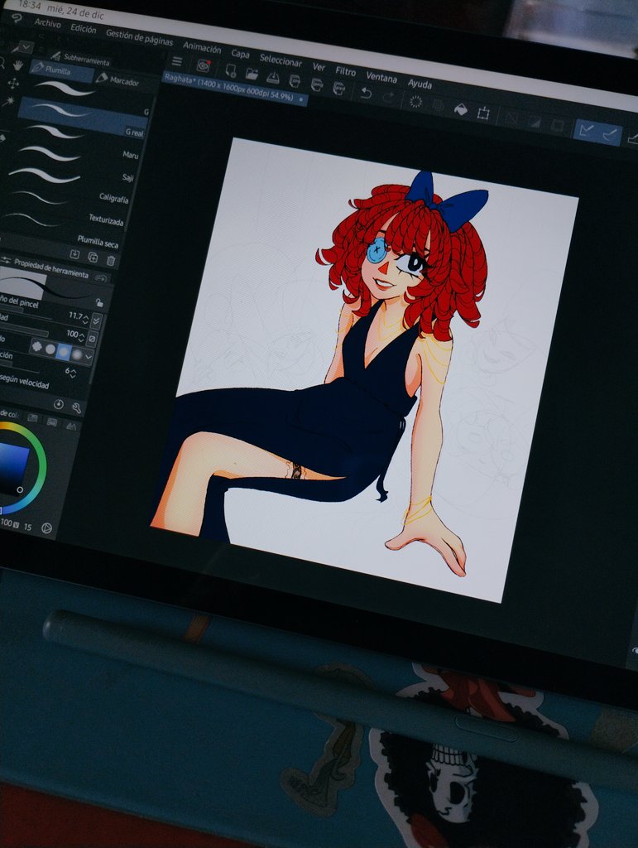Select the smooth round anti-aliasing option
This screenshot has height=848, width=638.
point(50,349)
